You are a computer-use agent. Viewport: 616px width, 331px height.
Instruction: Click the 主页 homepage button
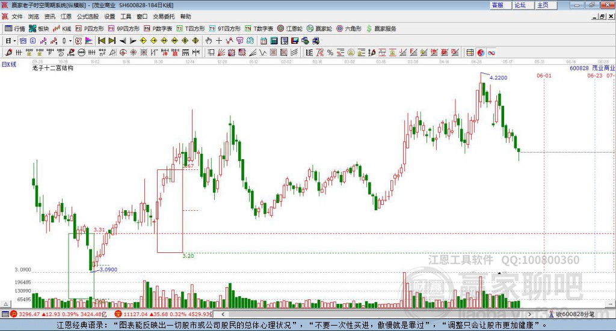click(x=546, y=5)
